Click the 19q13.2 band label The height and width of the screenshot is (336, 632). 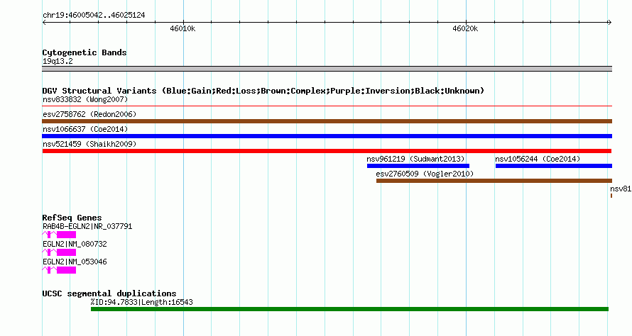[58, 62]
